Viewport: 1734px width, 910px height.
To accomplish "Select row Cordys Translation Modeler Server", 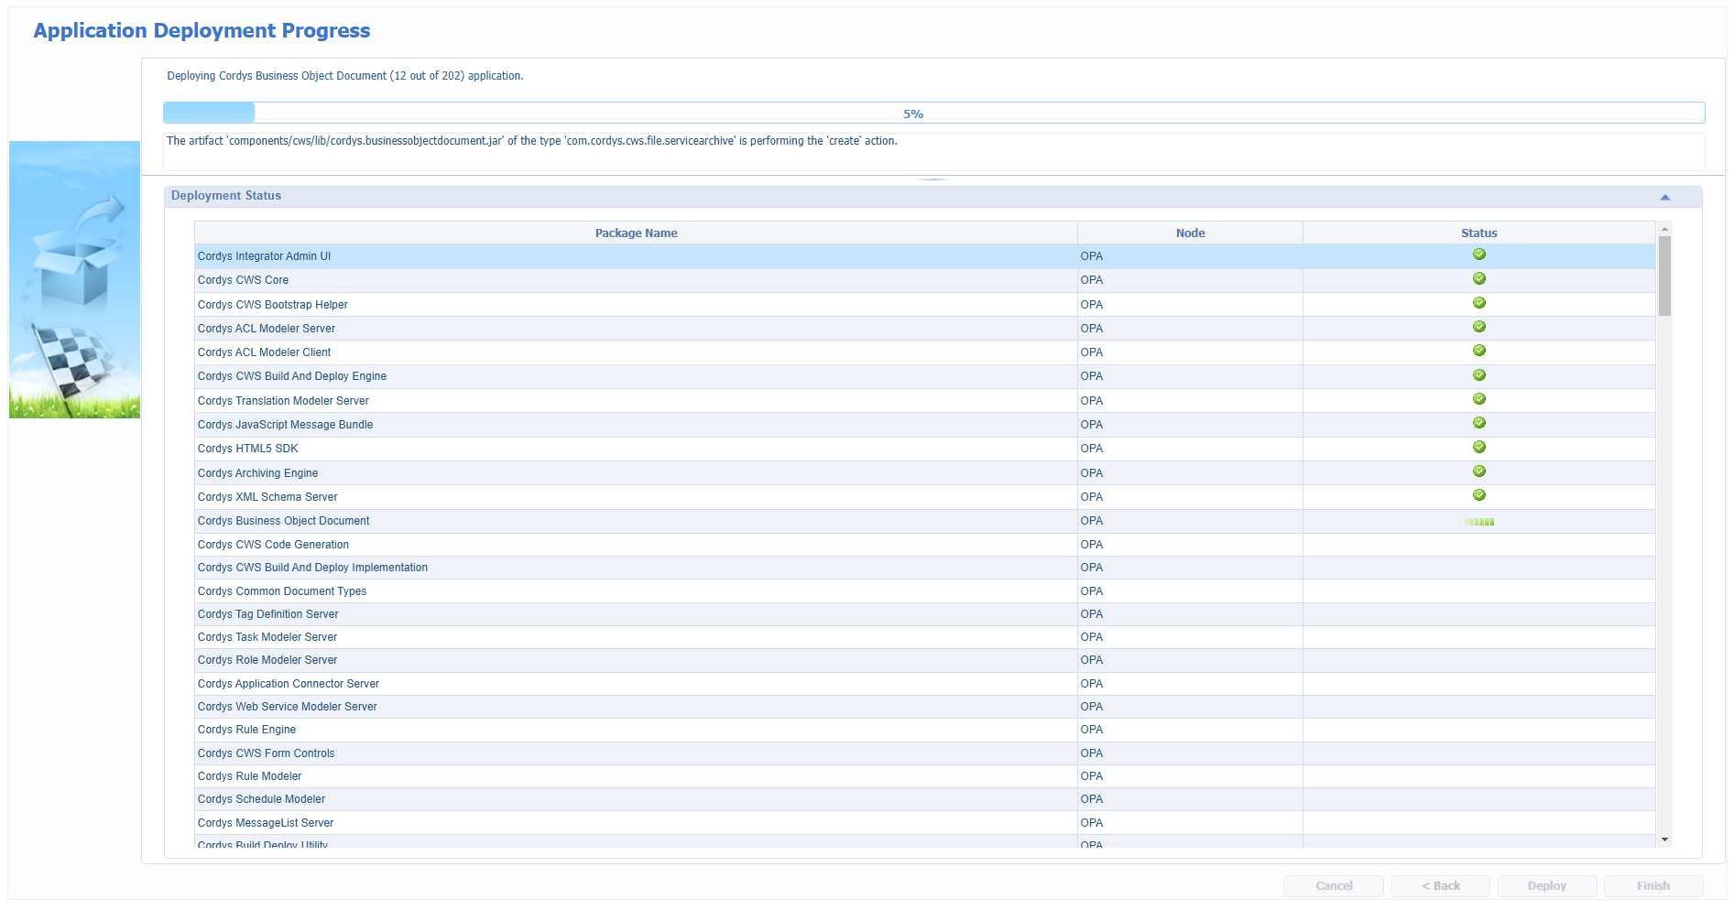I will (x=925, y=401).
